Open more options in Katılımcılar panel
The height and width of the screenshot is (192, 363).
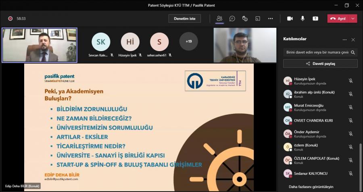click(x=344, y=39)
